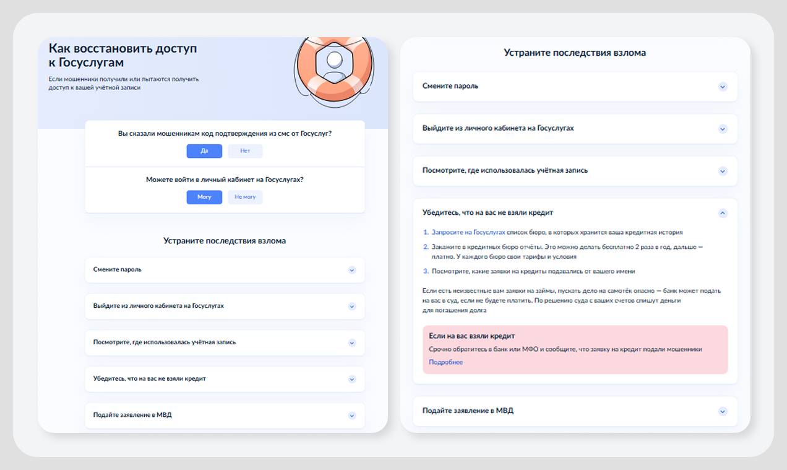The width and height of the screenshot is (787, 470).
Task: Open the "Запросите на Госуслугах" link
Action: click(x=468, y=232)
